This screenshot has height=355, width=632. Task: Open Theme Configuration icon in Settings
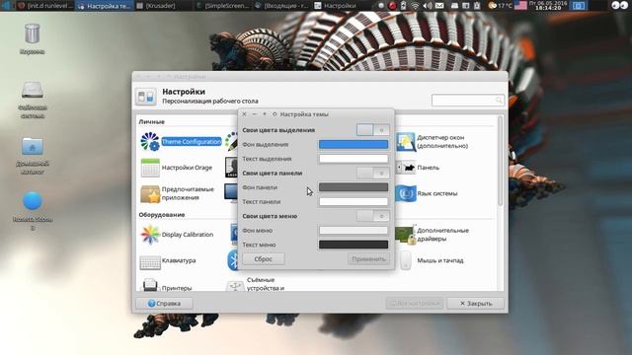150,142
